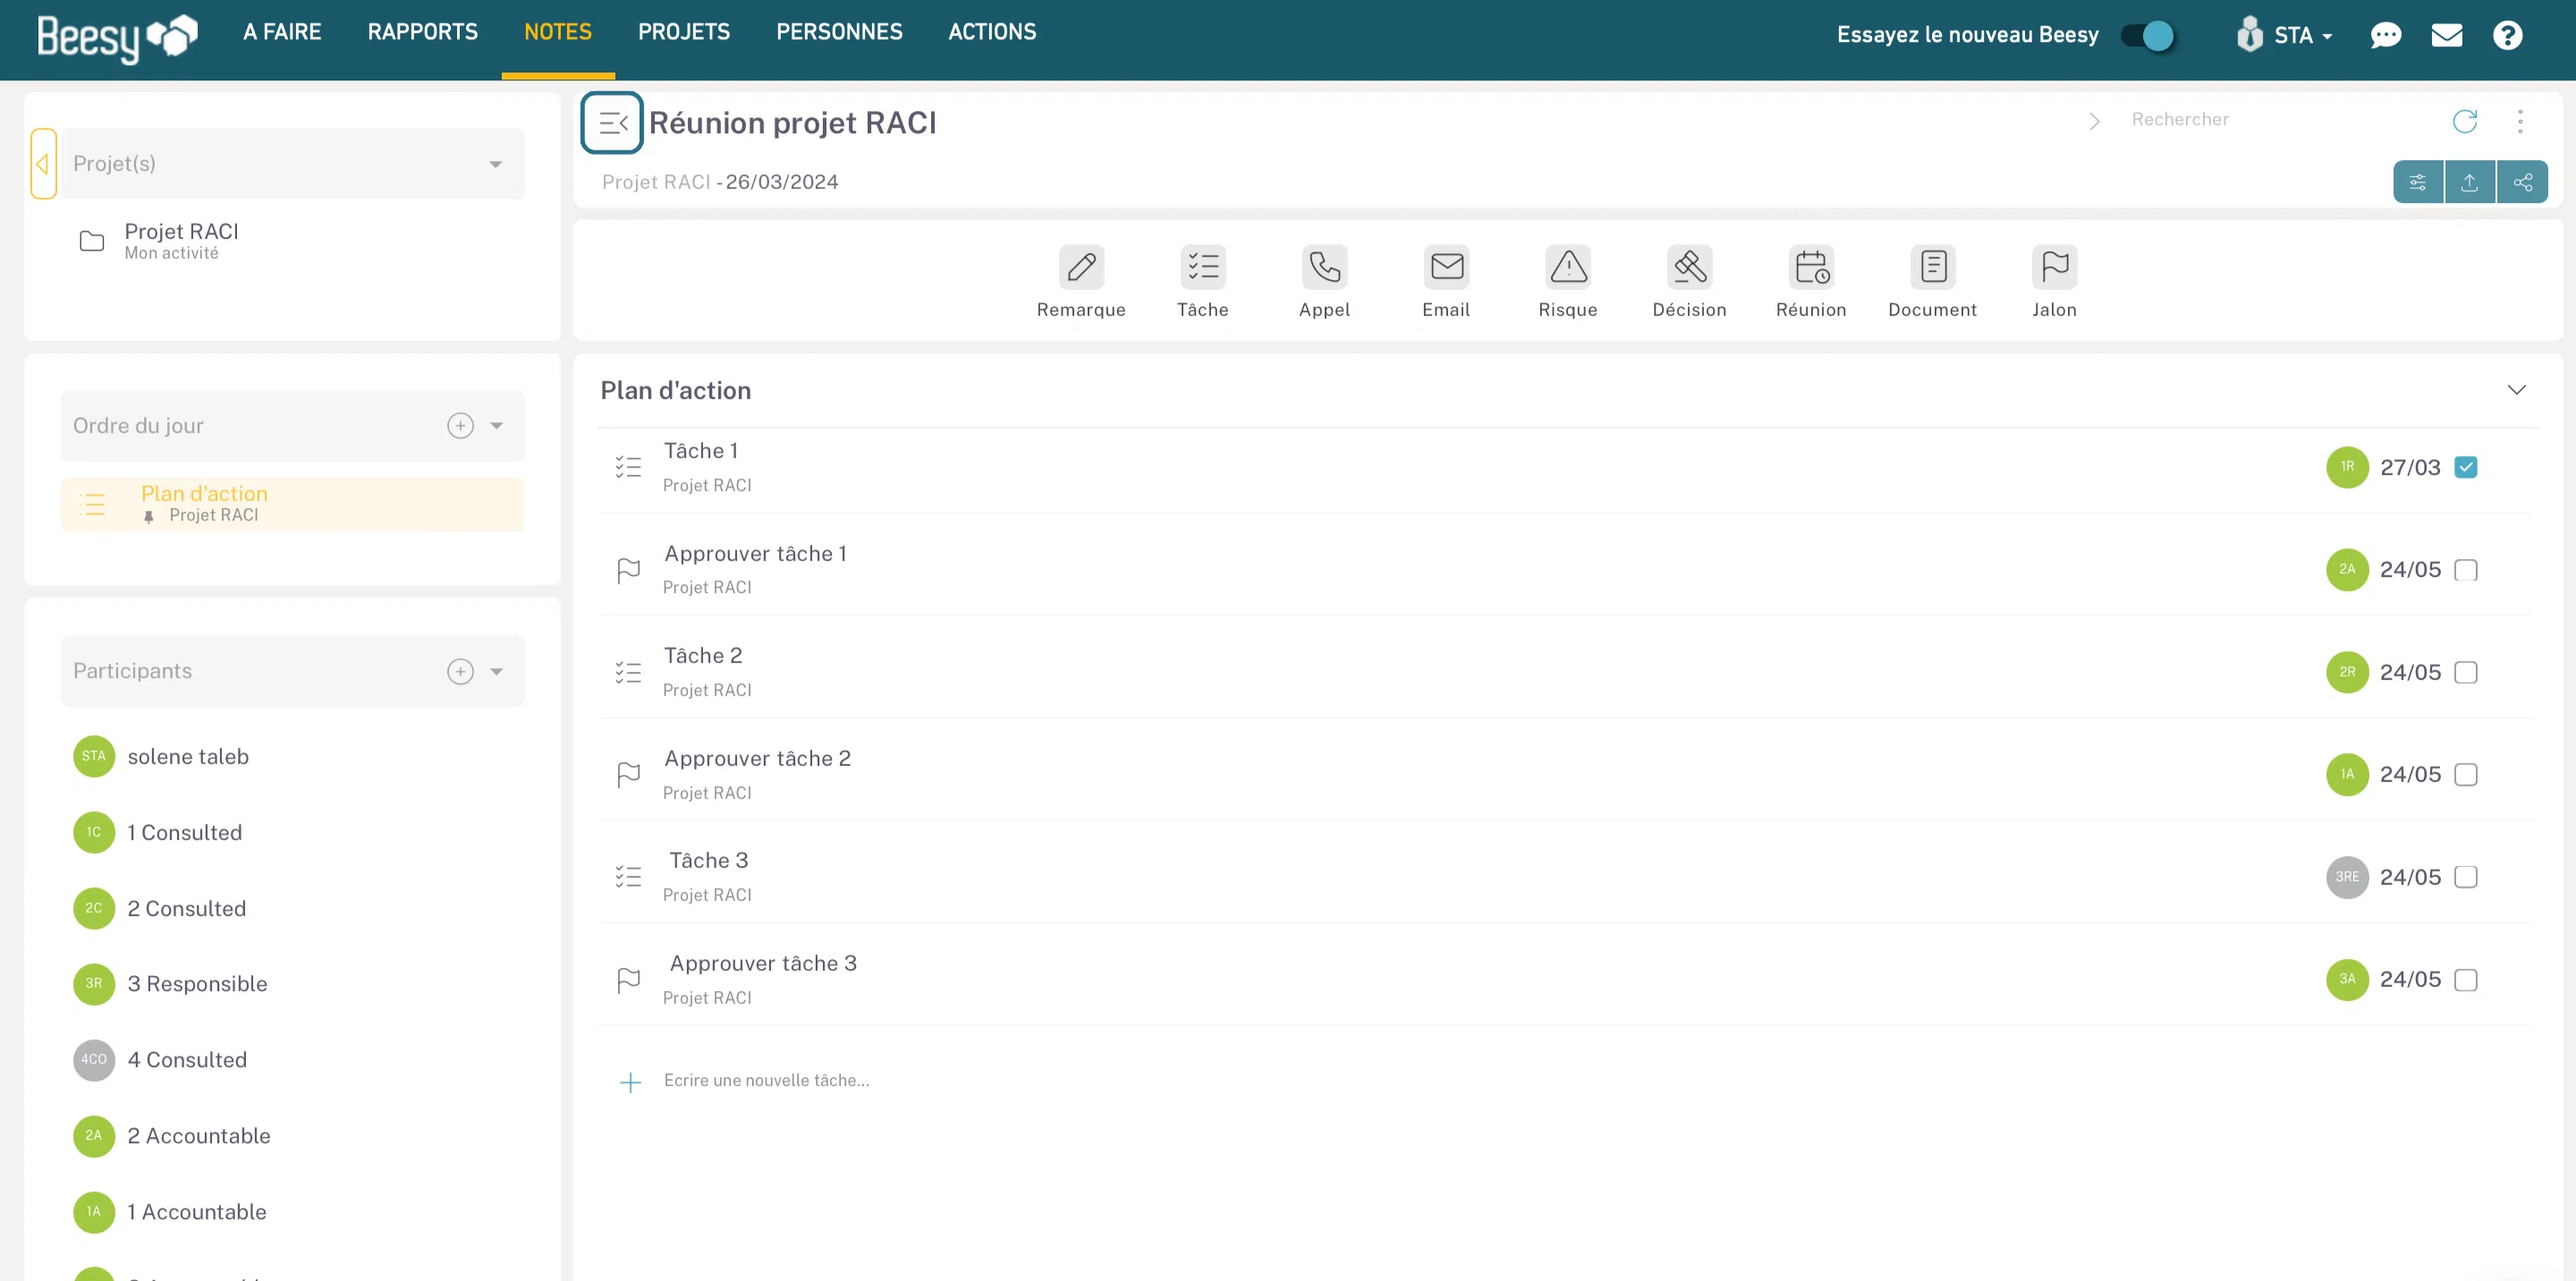The height and width of the screenshot is (1281, 2576).
Task: Open the Approuver tâche 2 row
Action: (x=1567, y=775)
